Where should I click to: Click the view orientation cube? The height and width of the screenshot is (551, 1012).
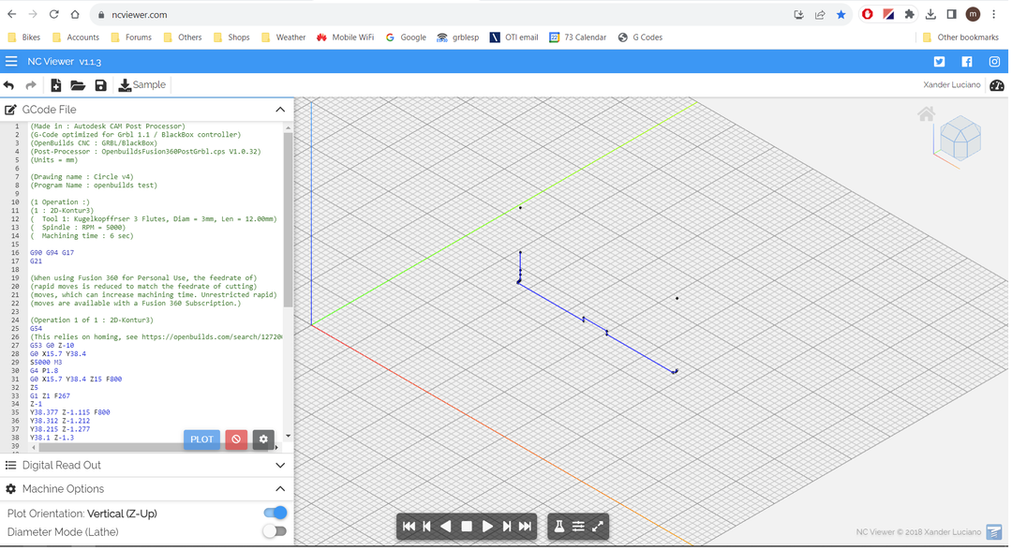coord(960,139)
